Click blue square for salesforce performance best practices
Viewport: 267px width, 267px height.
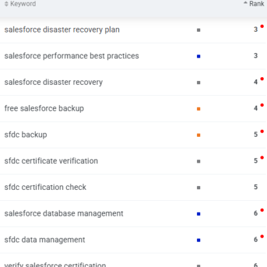(x=198, y=56)
